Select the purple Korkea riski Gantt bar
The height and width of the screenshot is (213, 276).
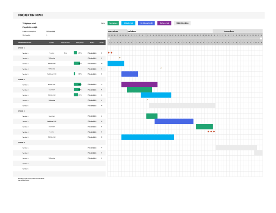pyautogui.click(x=139, y=84)
